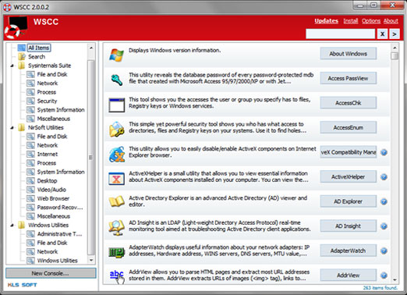Click the AddrView abc icon

117,276
